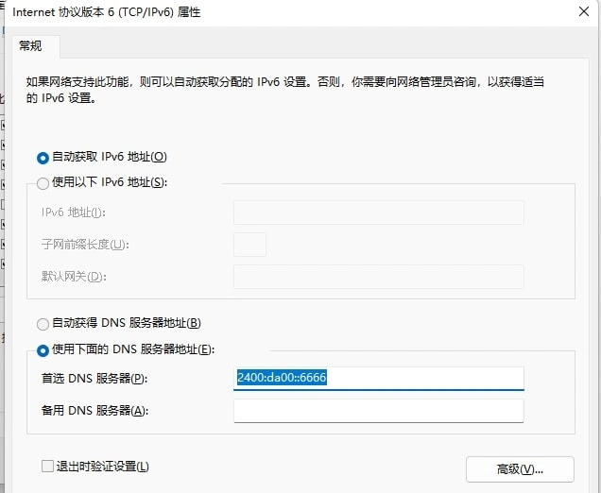This screenshot has width=601, height=493.
Task: Click the IPv6 settings description paragraph
Action: pos(283,90)
